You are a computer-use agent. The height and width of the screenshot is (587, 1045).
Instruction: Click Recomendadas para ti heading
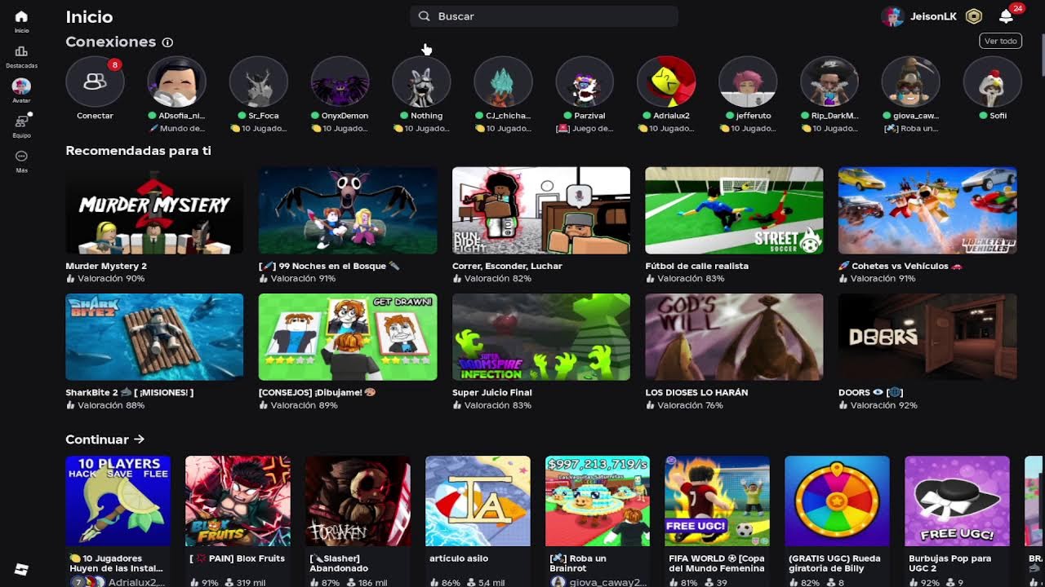138,151
